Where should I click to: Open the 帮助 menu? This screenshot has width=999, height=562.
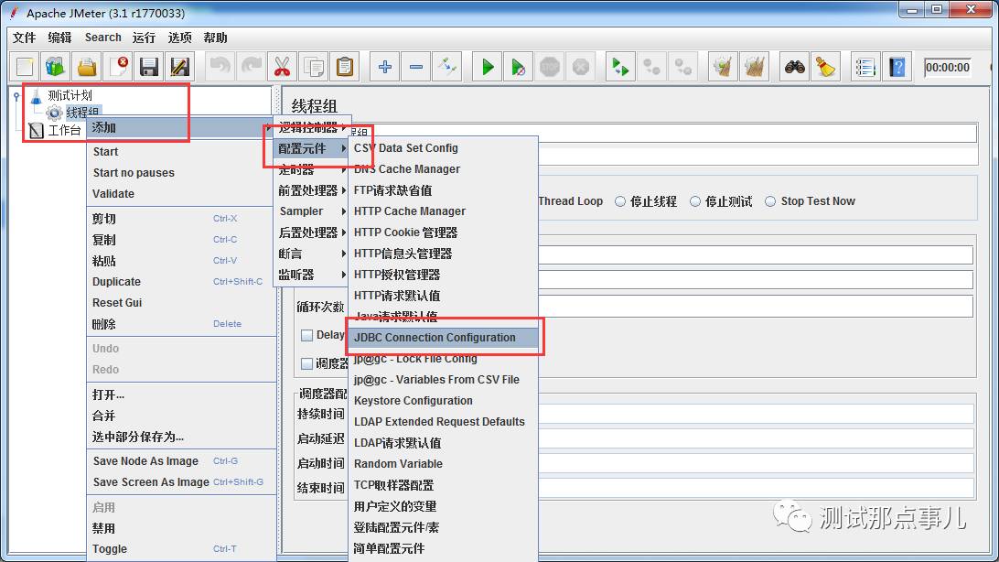pyautogui.click(x=215, y=38)
